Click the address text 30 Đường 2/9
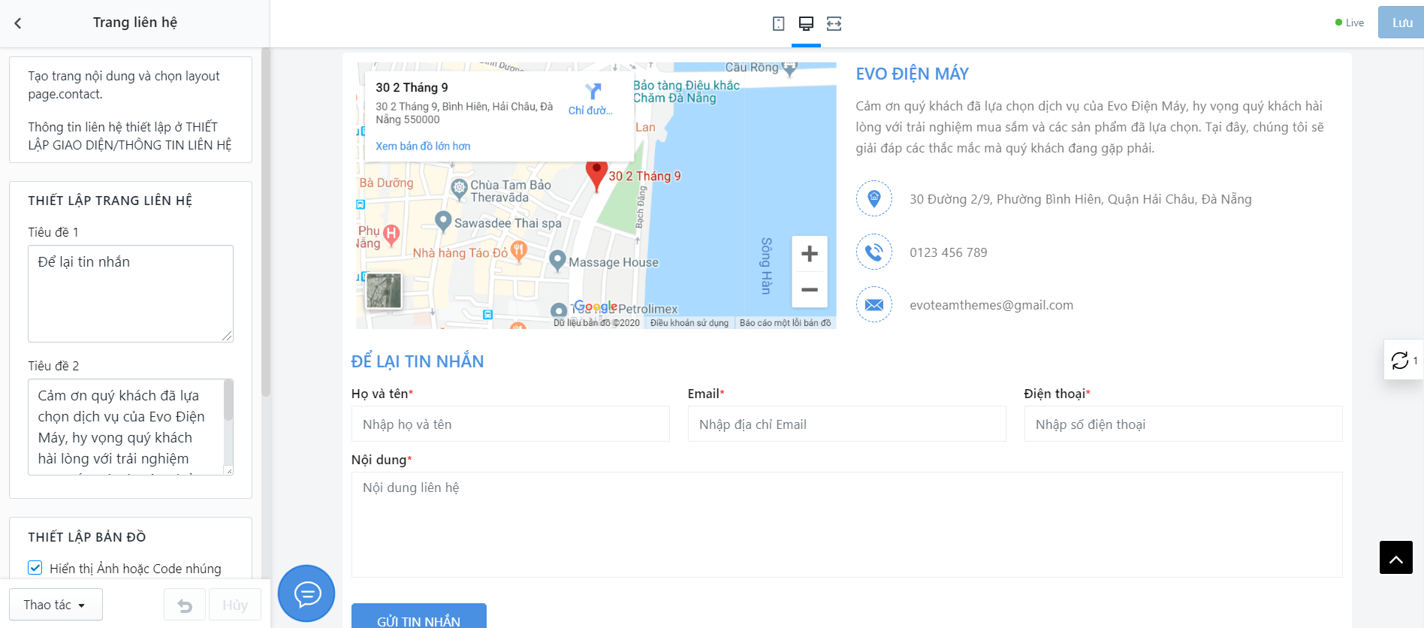Screen dimensions: 1424x628 tap(1081, 199)
